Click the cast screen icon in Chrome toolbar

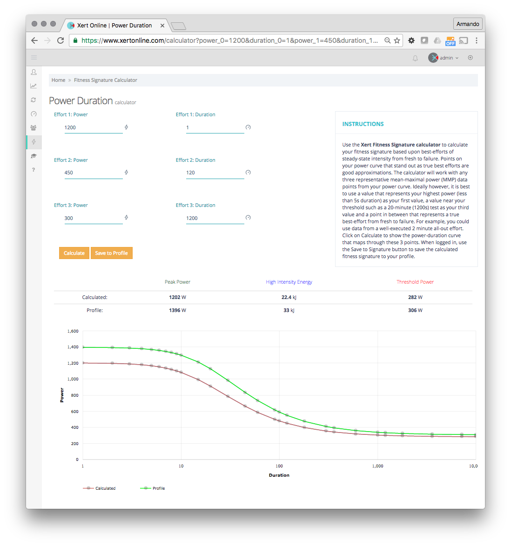(463, 40)
